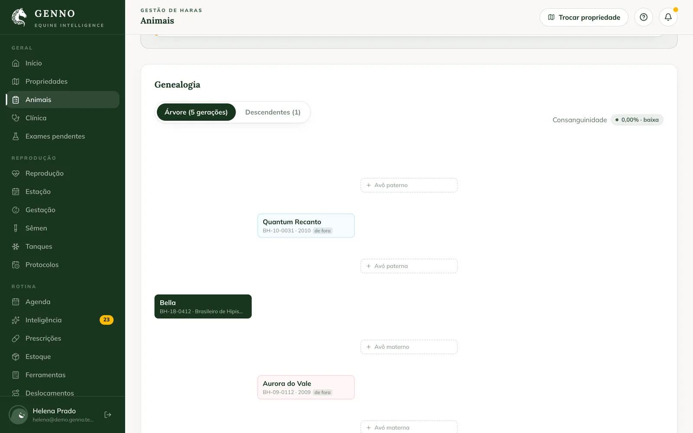Open Aurora do Vale dam card
693x433 pixels.
[306, 387]
